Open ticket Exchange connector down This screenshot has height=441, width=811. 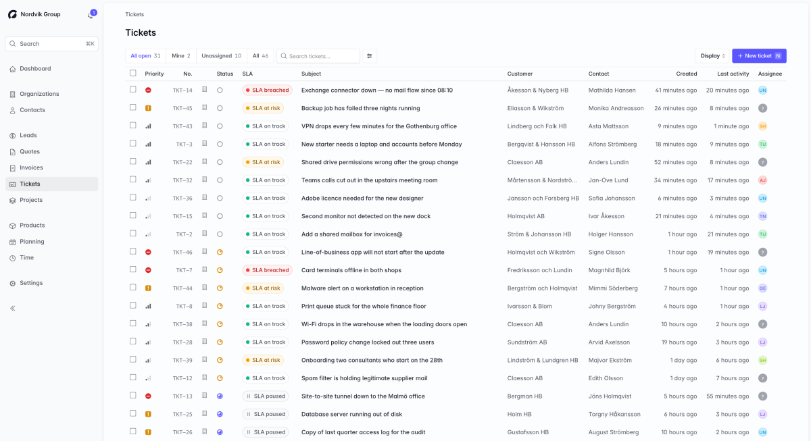pyautogui.click(x=377, y=90)
